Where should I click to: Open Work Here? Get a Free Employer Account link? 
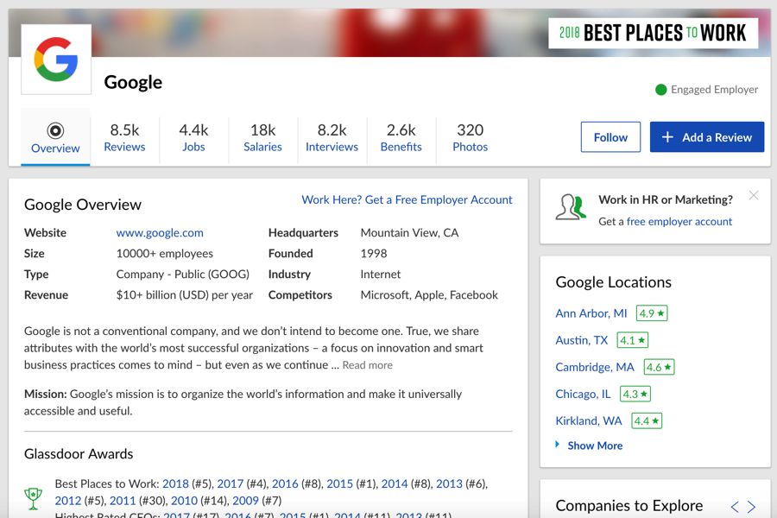[x=407, y=199]
